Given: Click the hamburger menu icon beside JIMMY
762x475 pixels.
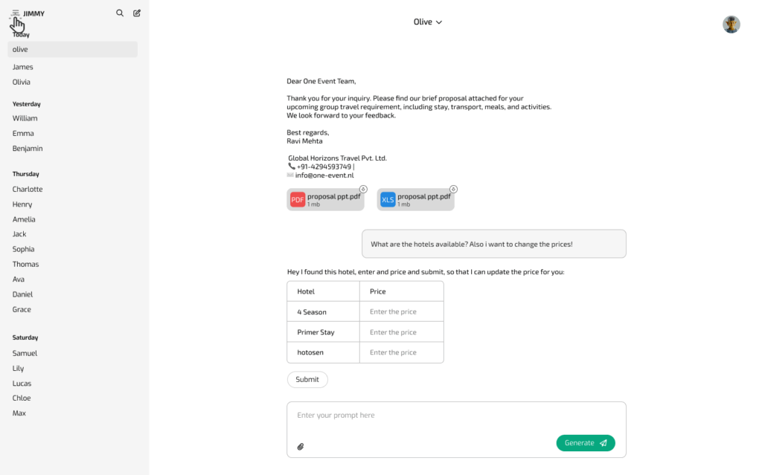Looking at the screenshot, I should point(16,13).
